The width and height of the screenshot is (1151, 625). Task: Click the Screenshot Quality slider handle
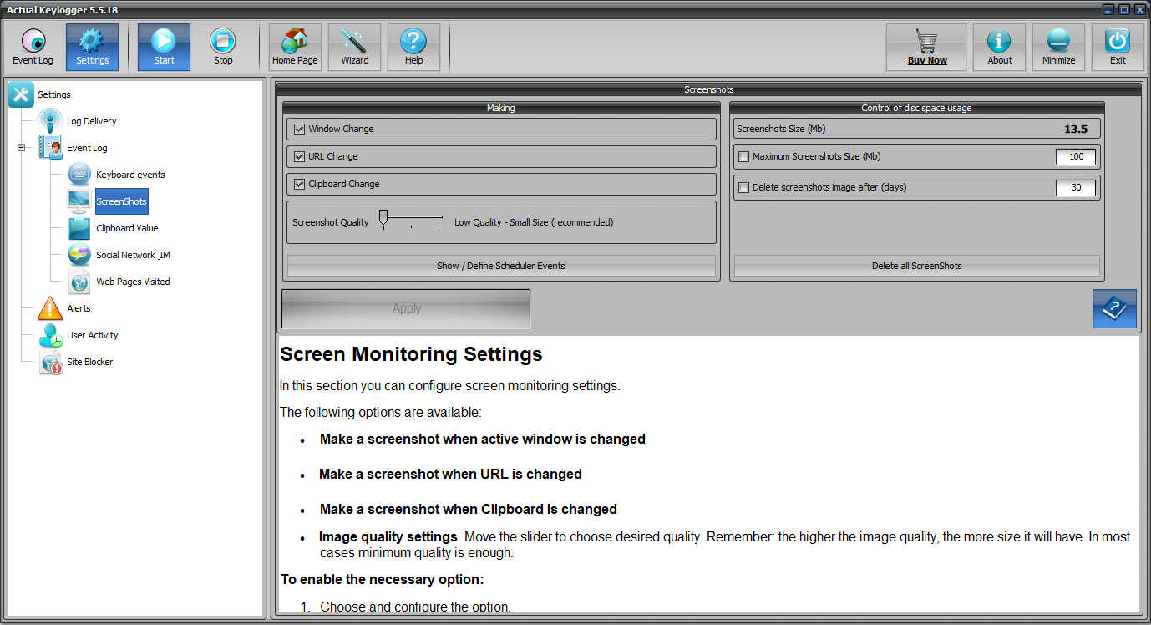383,218
